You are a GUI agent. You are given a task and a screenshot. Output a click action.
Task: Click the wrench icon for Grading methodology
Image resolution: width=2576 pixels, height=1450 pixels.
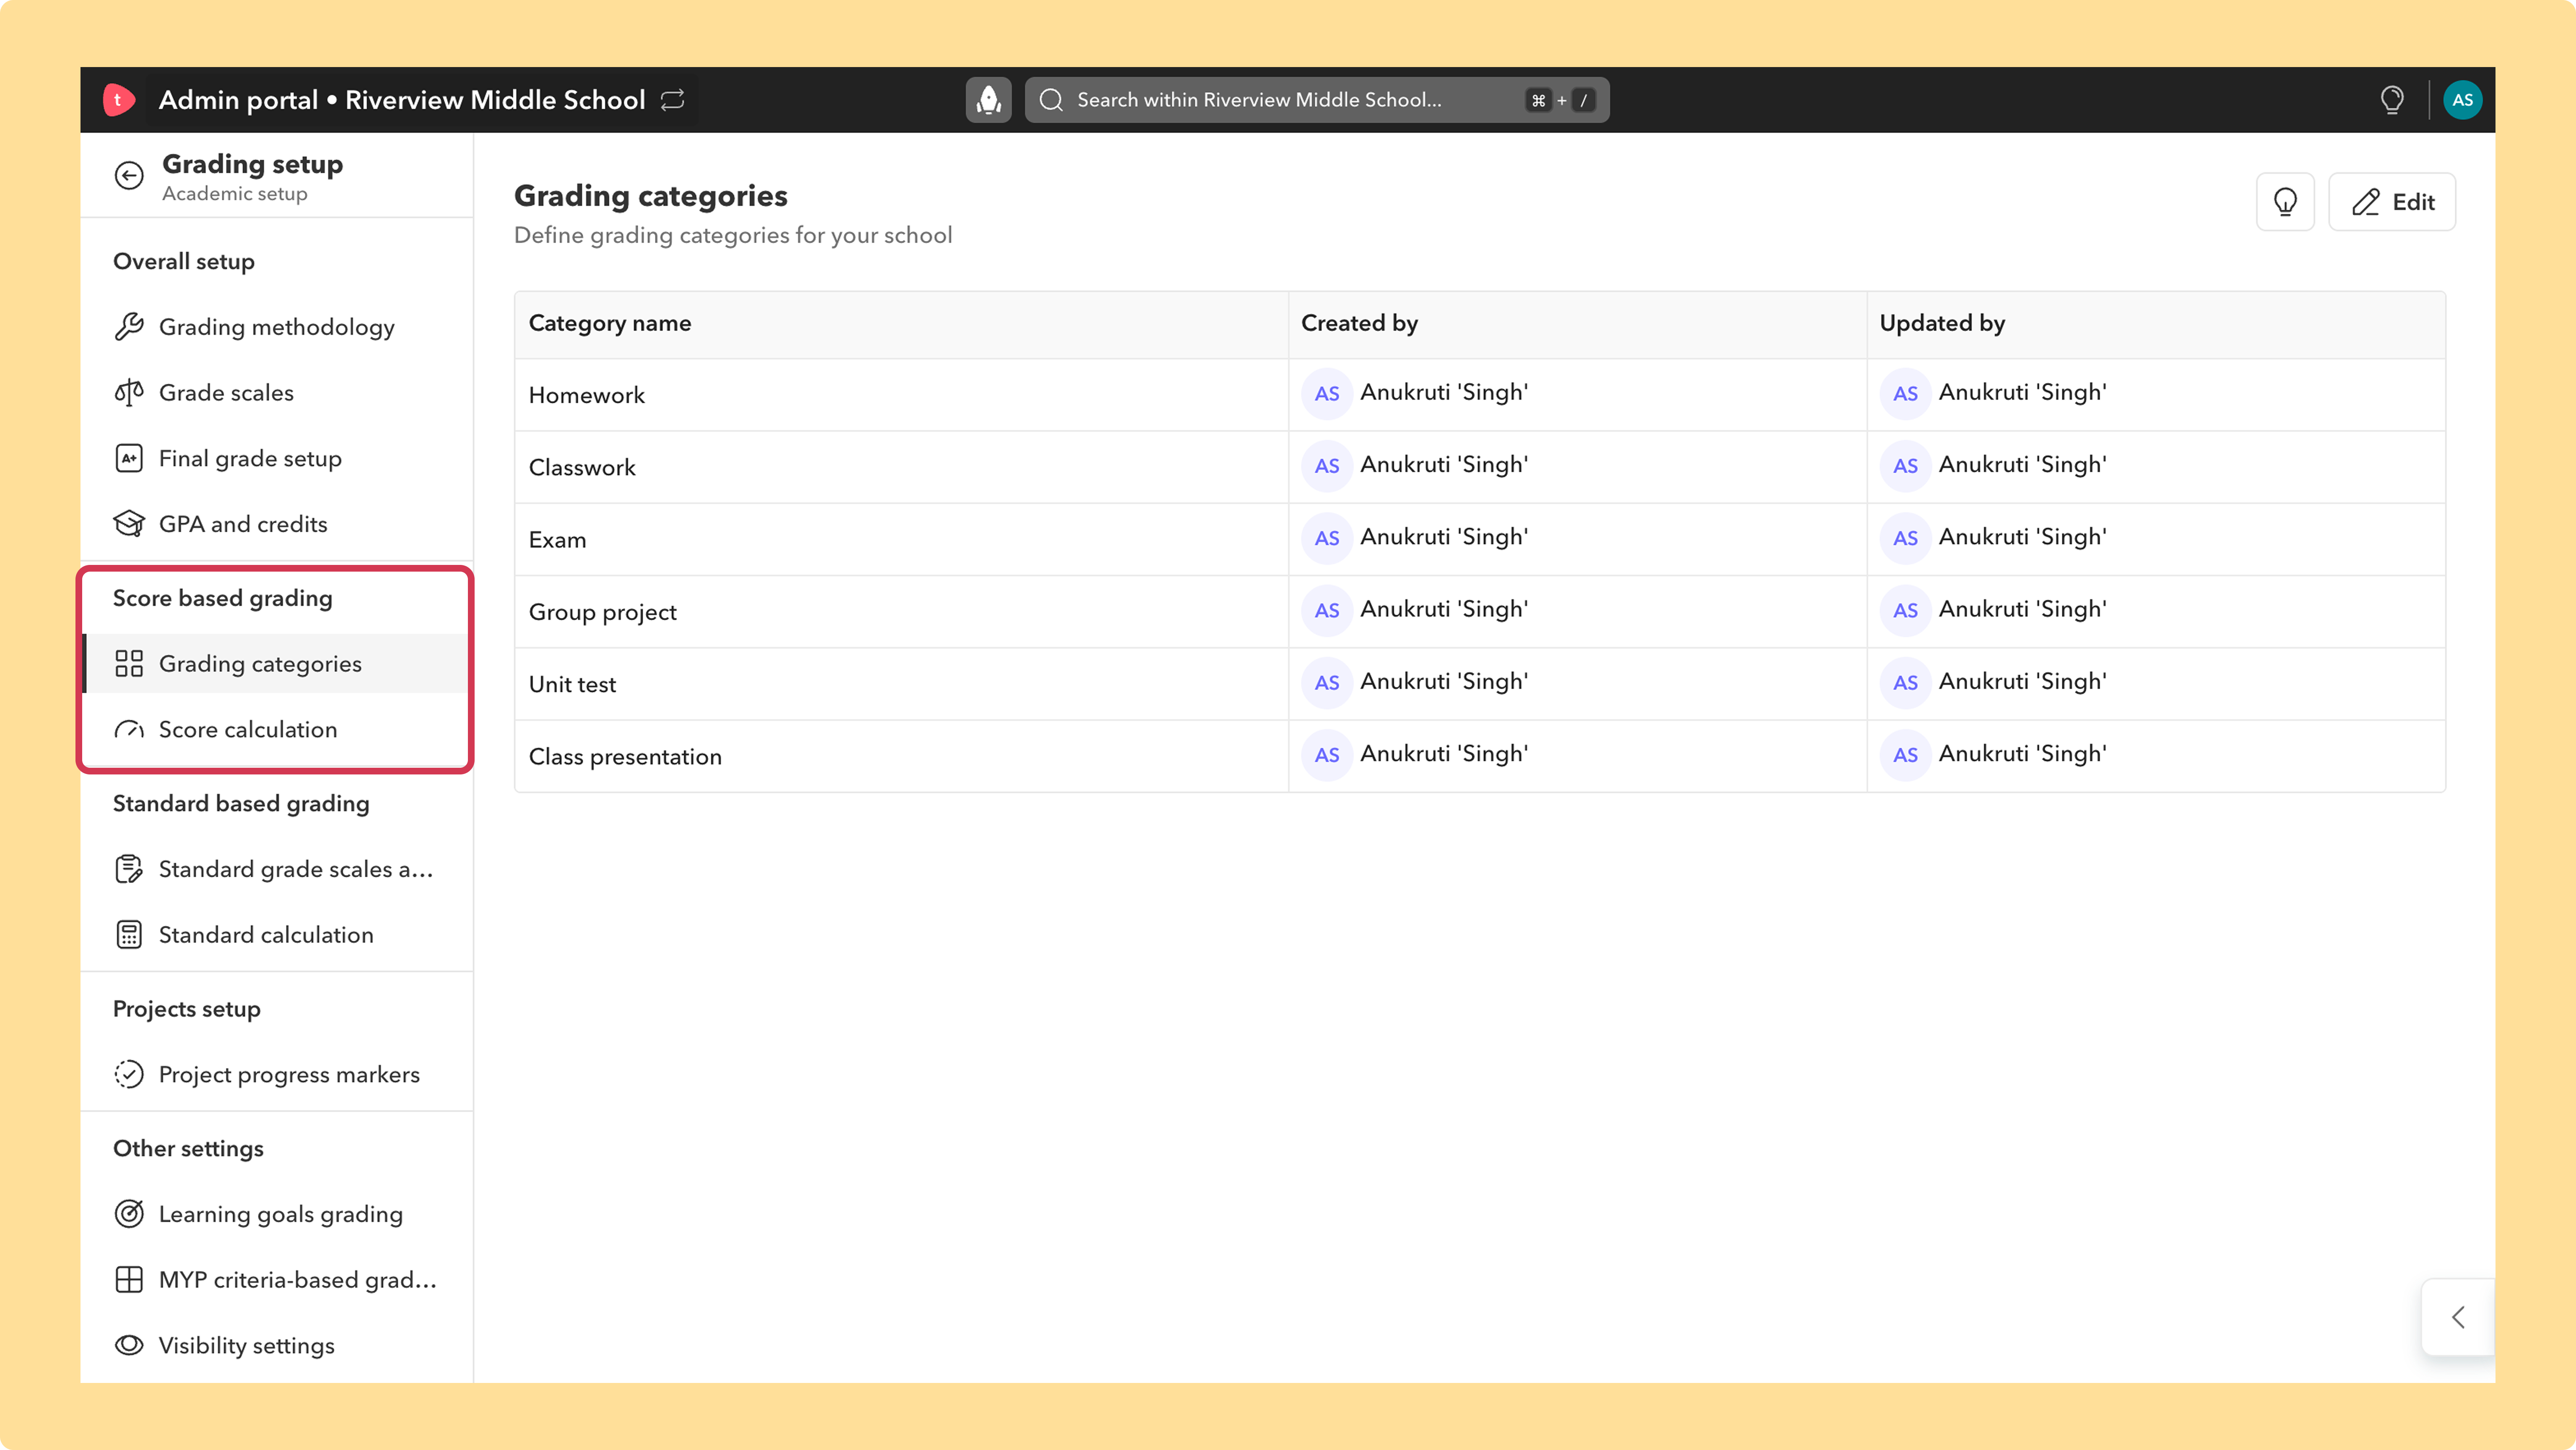pos(129,327)
